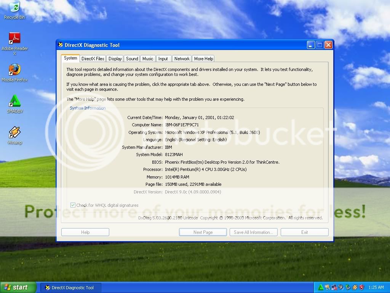Click Save All Information button
Image resolution: width=390 pixels, height=293 pixels.
254,232
